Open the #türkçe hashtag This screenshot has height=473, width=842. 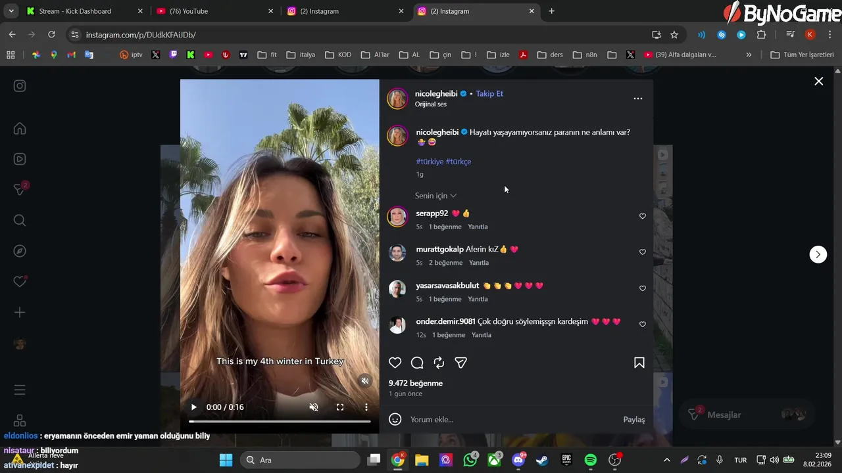458,162
